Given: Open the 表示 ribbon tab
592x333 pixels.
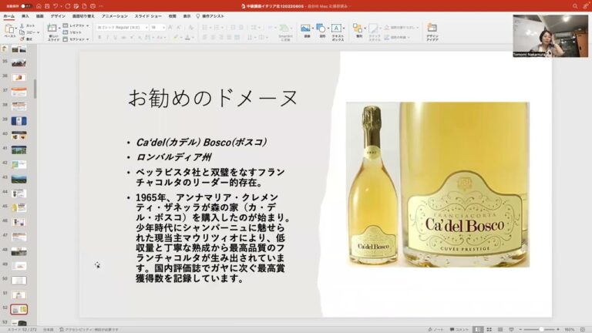Looking at the screenshot, I should pos(187,16).
